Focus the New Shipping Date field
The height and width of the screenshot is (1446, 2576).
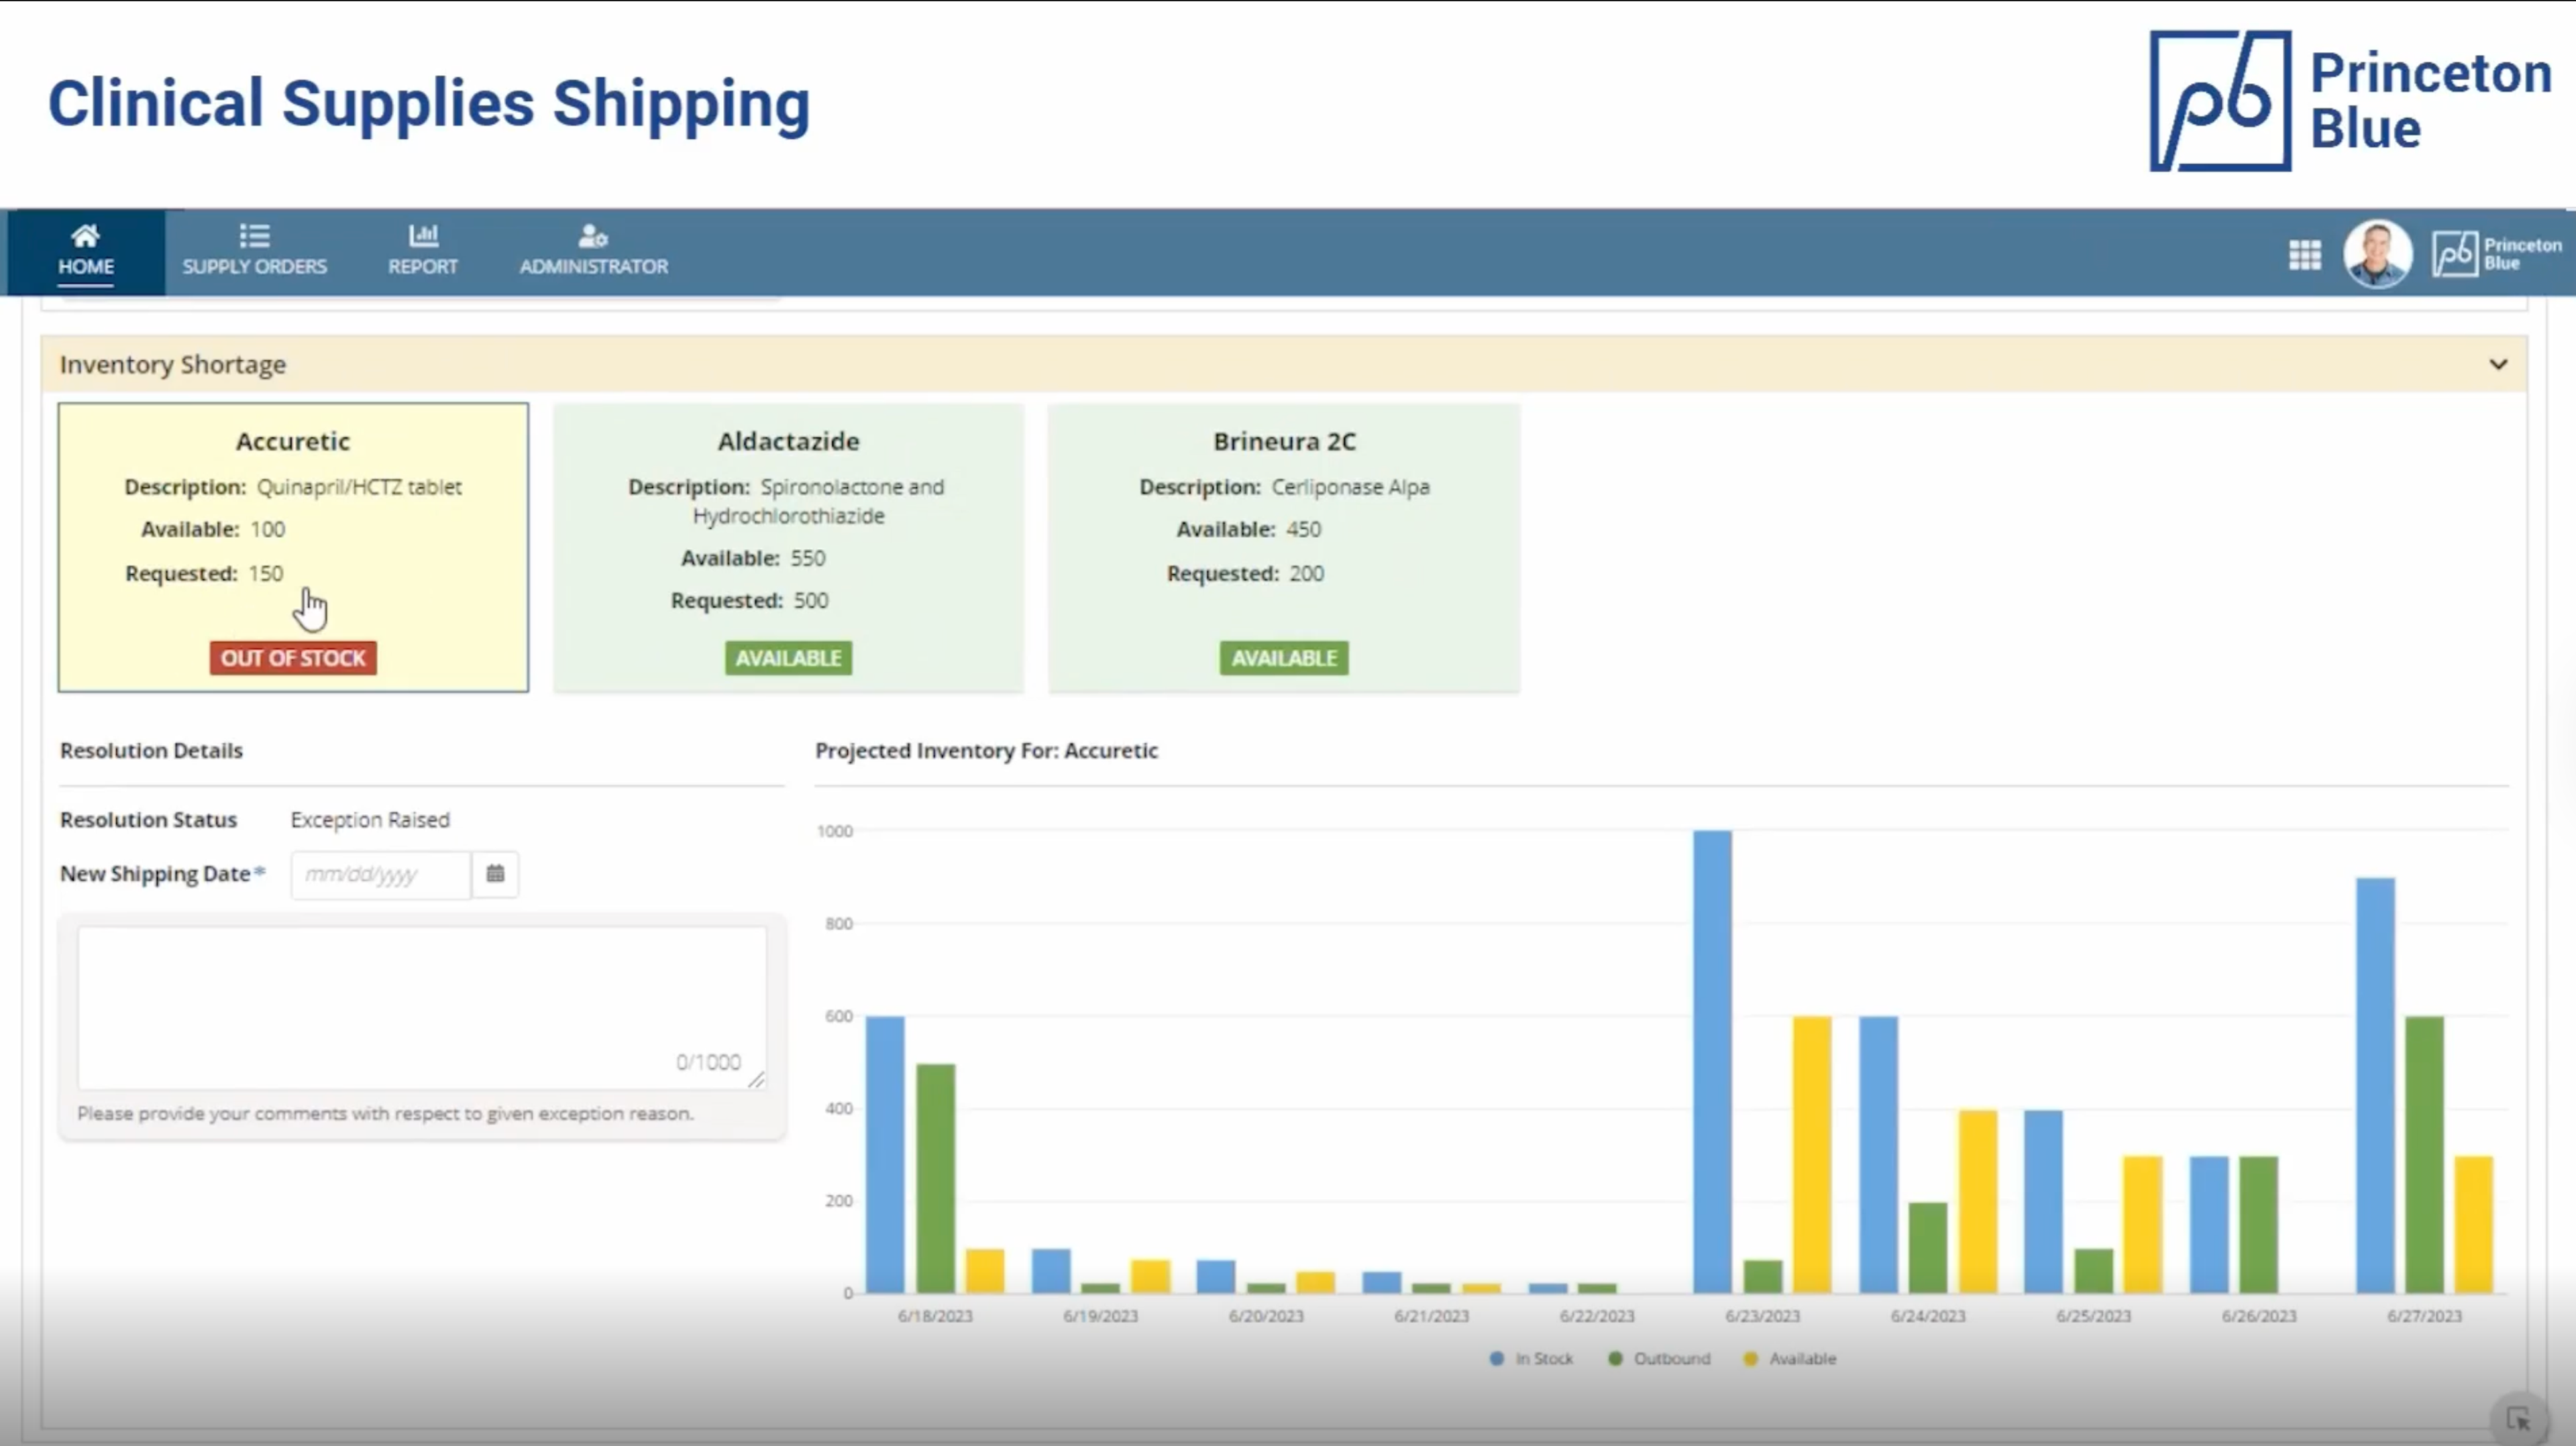(380, 874)
